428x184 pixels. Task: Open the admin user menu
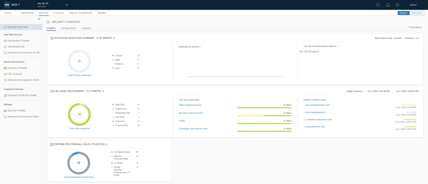(413, 5)
